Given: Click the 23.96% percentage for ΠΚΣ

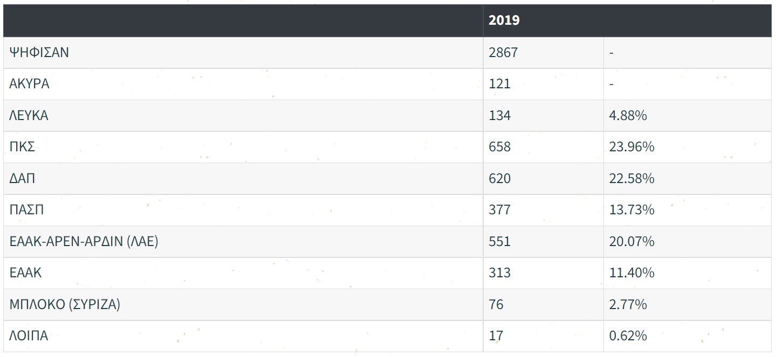Looking at the screenshot, I should coord(631,146).
